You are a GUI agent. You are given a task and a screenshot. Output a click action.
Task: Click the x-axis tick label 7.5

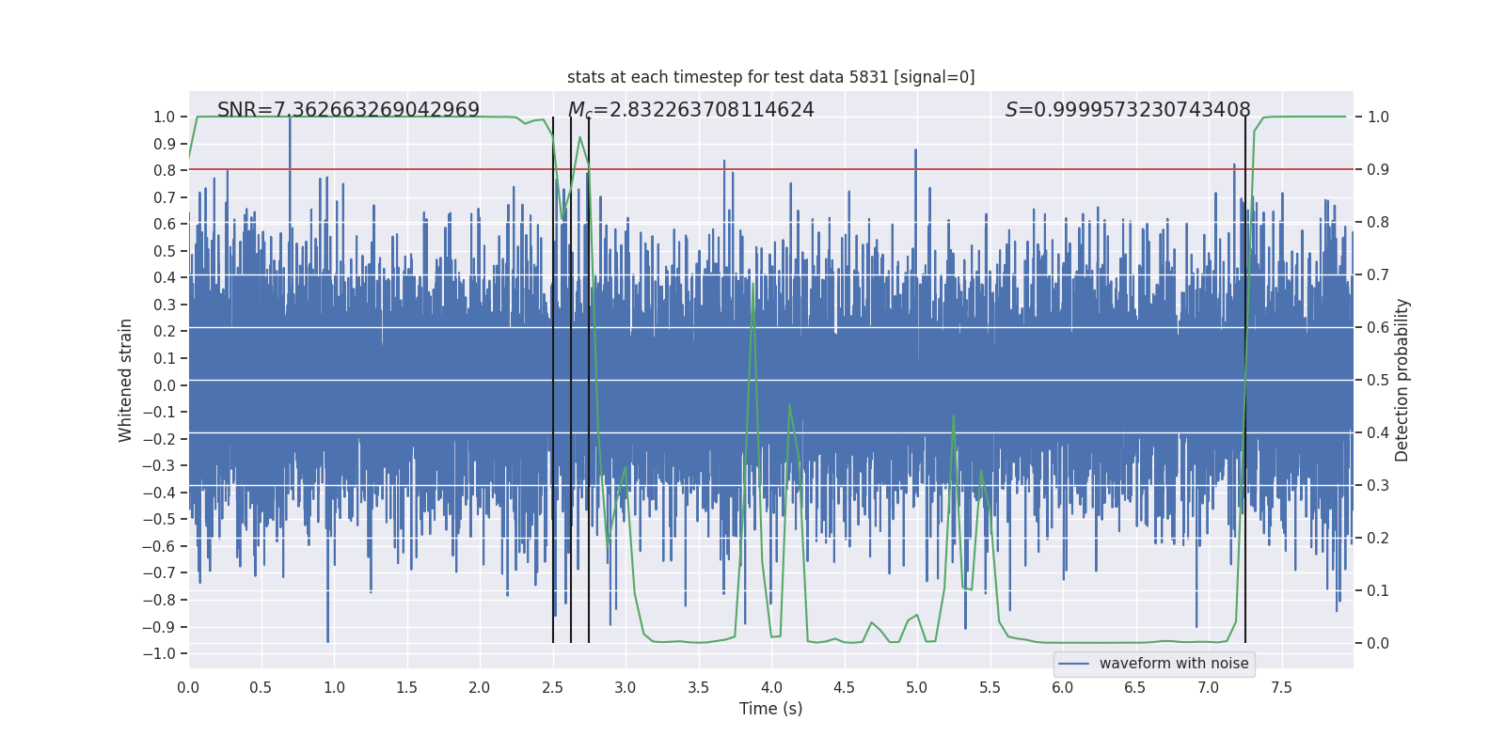pyautogui.click(x=1281, y=688)
